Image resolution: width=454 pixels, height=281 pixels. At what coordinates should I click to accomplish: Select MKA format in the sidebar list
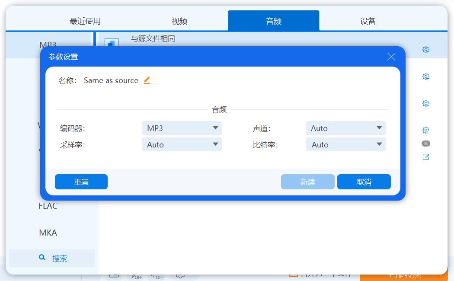pos(48,233)
